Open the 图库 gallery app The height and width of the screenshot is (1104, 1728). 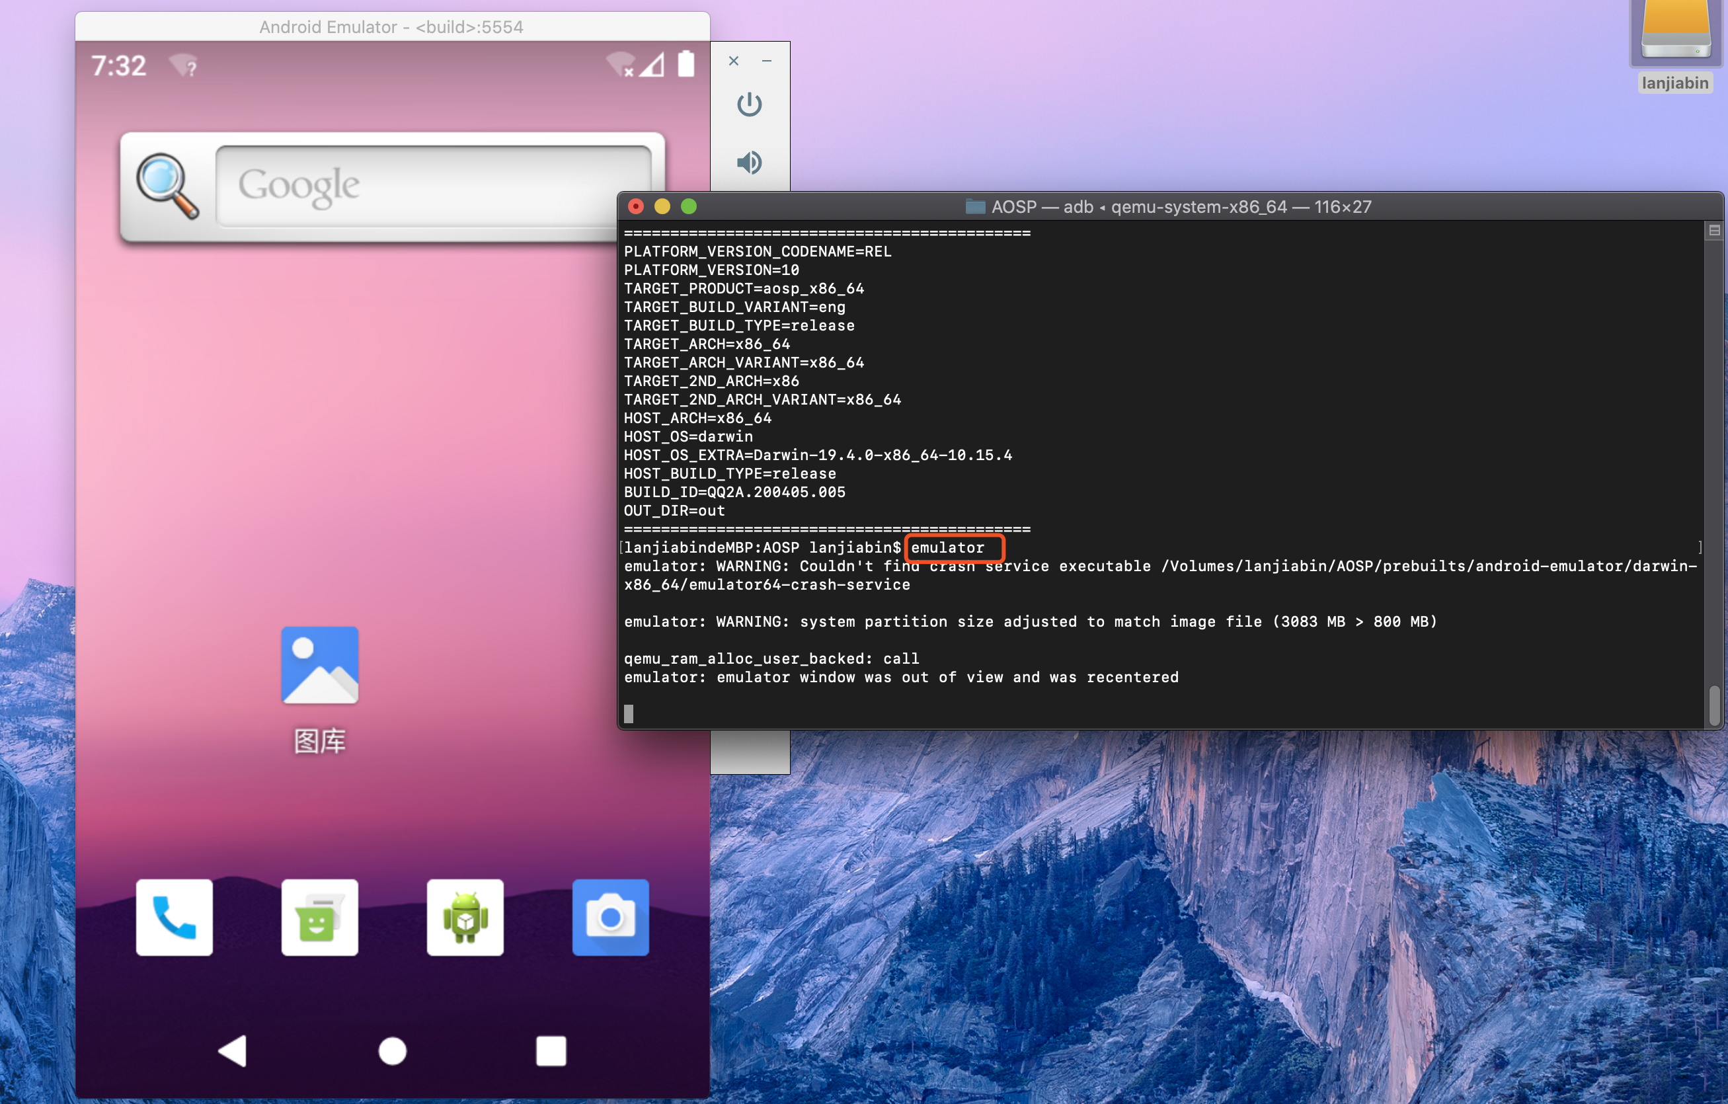click(x=319, y=666)
